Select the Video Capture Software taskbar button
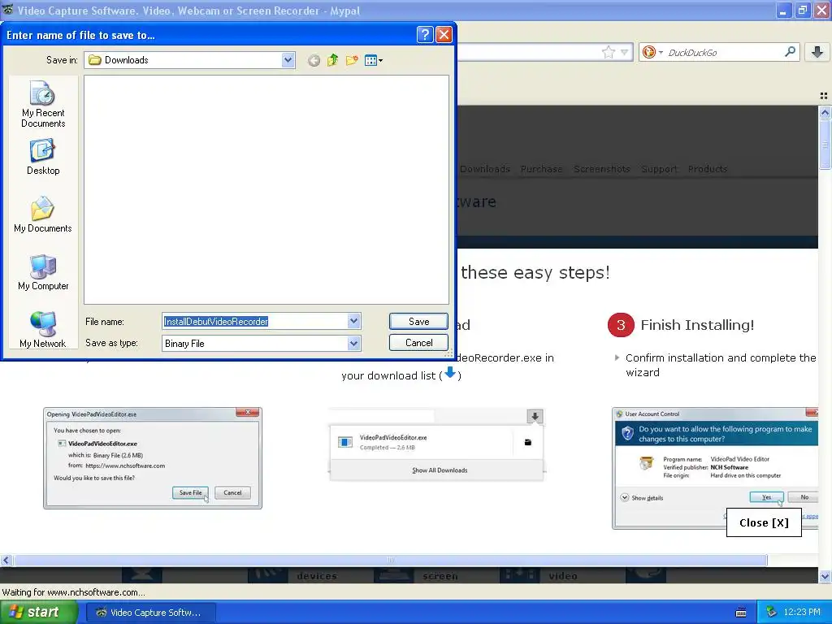Viewport: 832px width, 624px height. coord(150,613)
